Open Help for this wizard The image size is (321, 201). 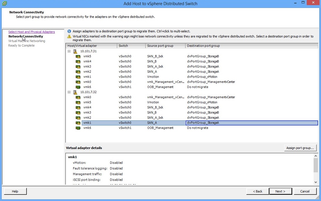click(15, 191)
